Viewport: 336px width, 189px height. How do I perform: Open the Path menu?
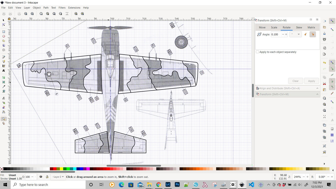tap(46, 8)
